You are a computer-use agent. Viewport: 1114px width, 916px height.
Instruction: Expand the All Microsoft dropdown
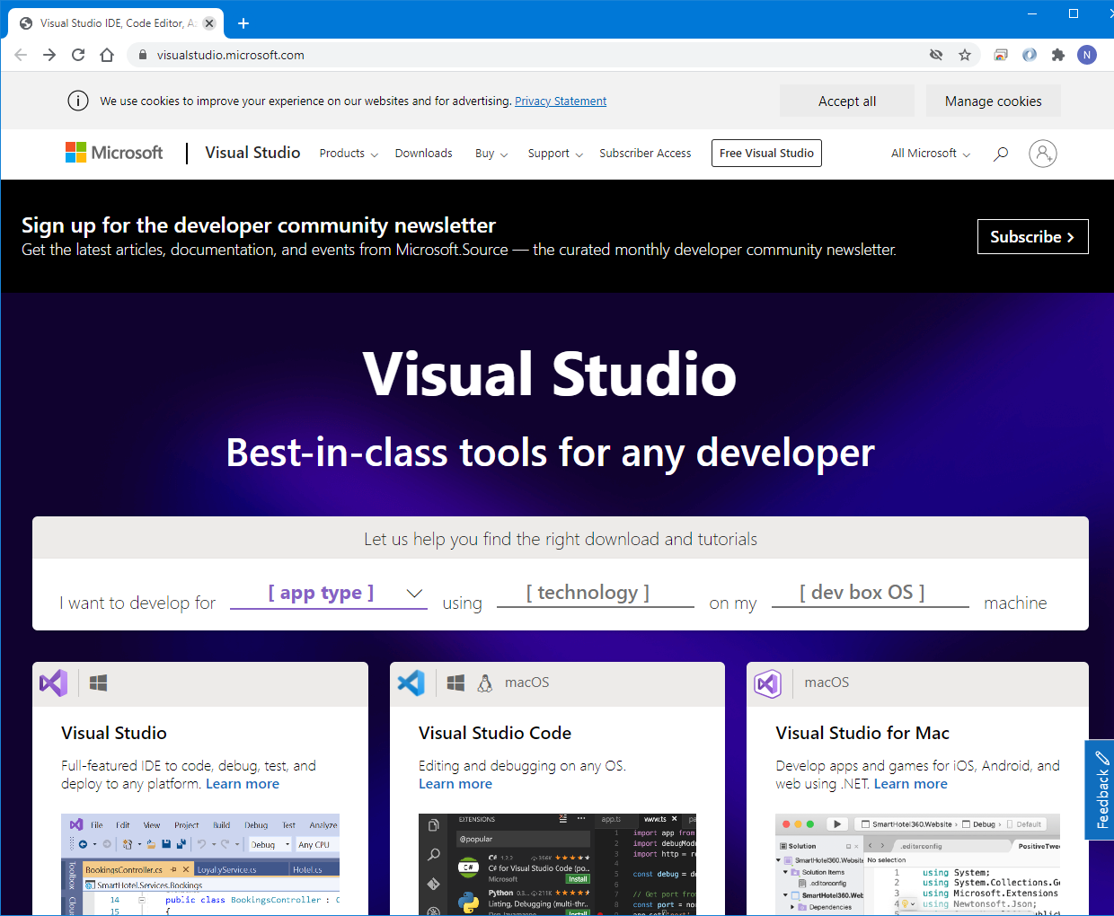(x=930, y=154)
